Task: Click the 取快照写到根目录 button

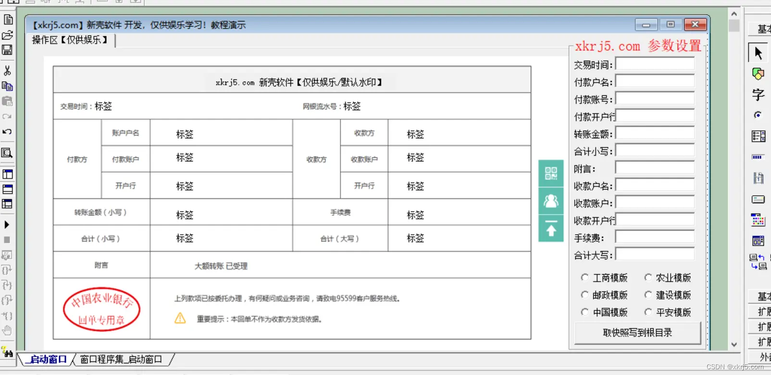Action: click(x=637, y=333)
